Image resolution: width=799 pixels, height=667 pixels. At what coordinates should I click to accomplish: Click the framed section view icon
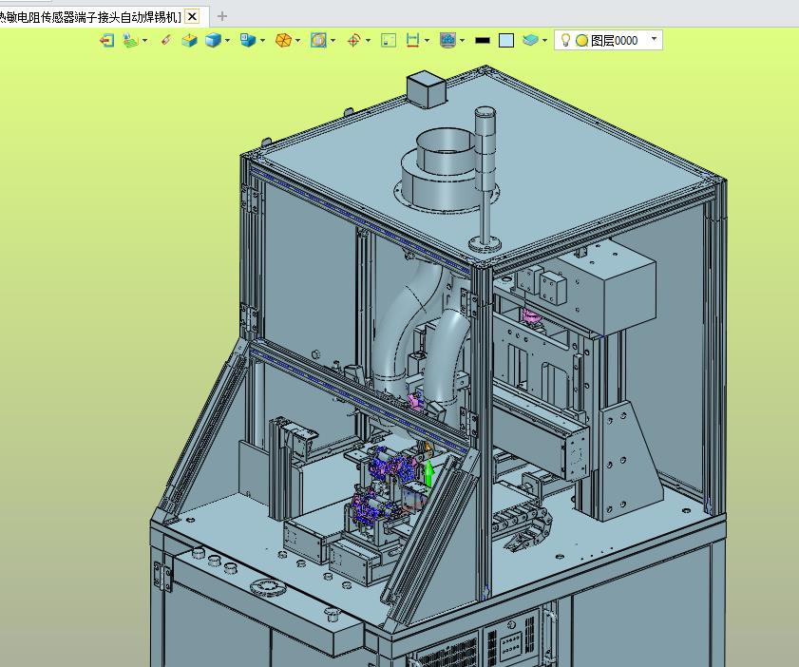point(318,40)
